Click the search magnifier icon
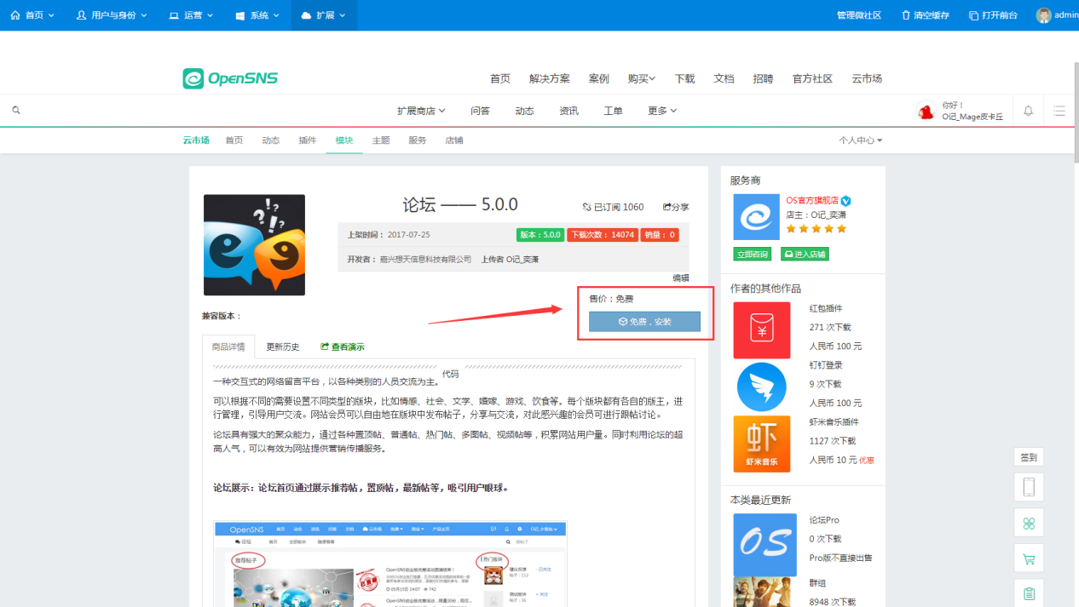The image size is (1079, 607). click(x=16, y=111)
